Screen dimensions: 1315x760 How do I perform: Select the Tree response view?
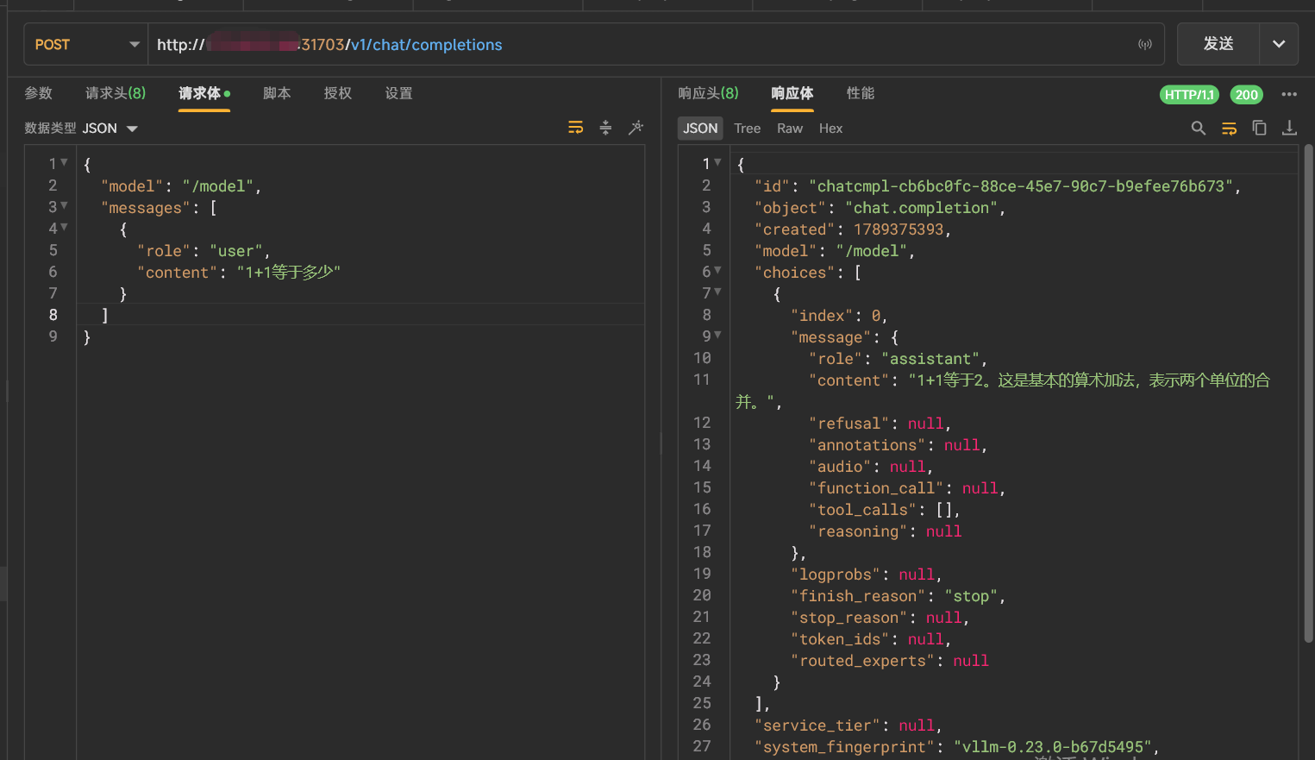pos(748,129)
